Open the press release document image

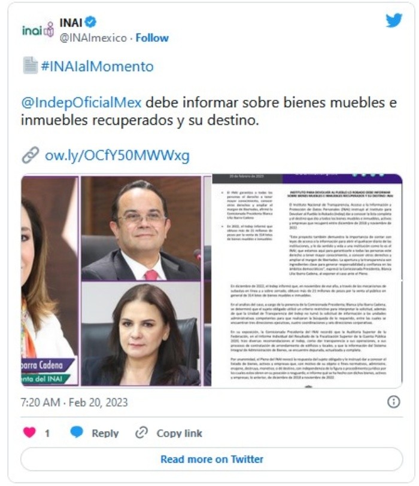[307, 280]
